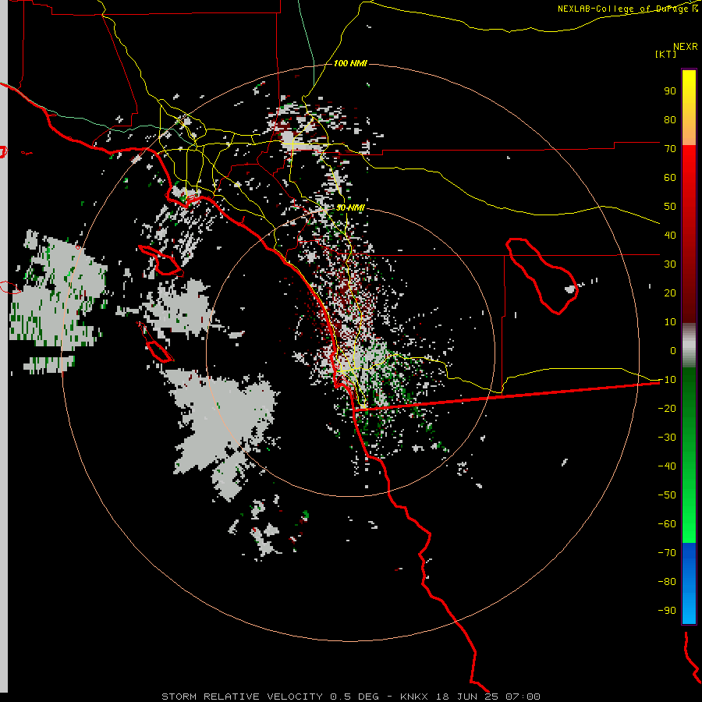Click the 60 value on velocity scale
This screenshot has height=702, width=702.
tap(670, 177)
